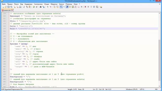This screenshot has height=91, width=162.
Task: Click the Copy toolbar icon
Action: (x=27, y=7)
